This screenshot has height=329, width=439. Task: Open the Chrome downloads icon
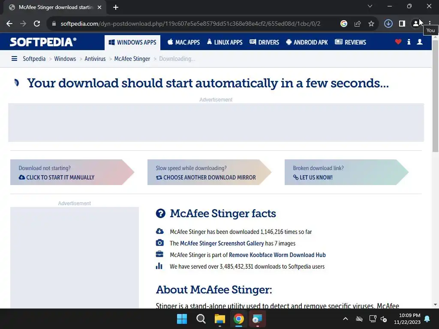[388, 24]
